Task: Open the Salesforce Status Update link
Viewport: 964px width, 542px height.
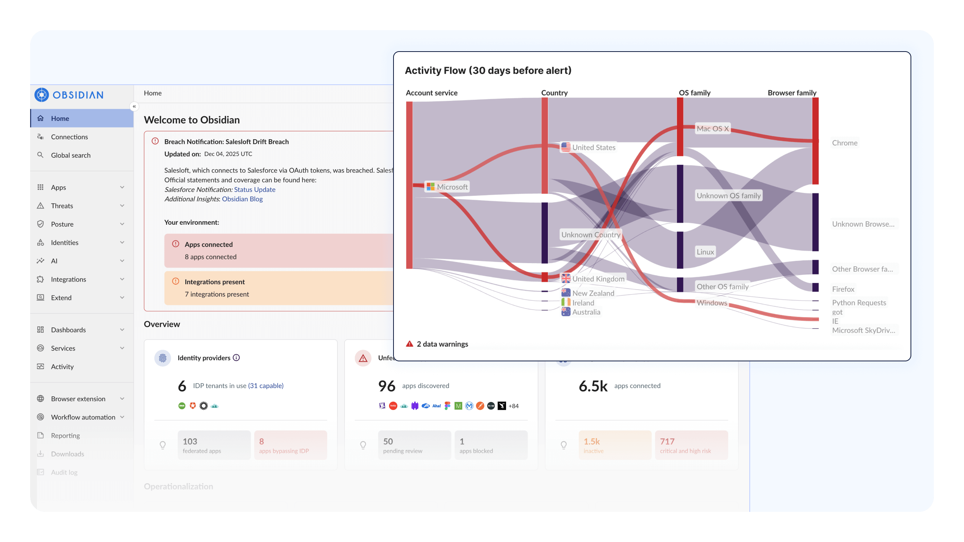Action: point(255,189)
